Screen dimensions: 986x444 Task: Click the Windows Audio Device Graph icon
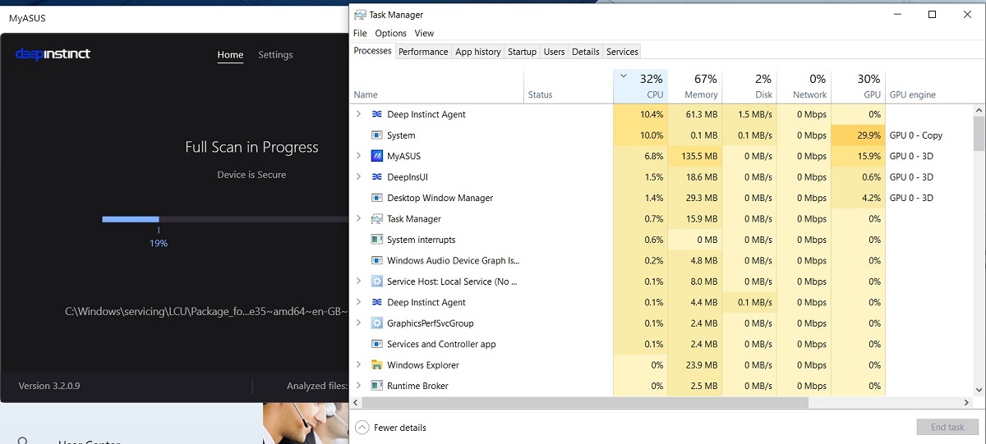click(x=377, y=261)
